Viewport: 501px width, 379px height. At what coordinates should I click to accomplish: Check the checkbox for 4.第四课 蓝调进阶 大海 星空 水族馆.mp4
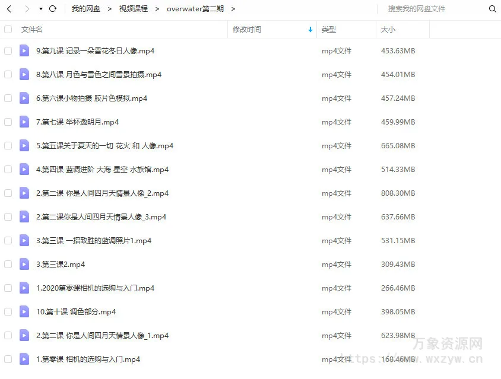pos(8,169)
